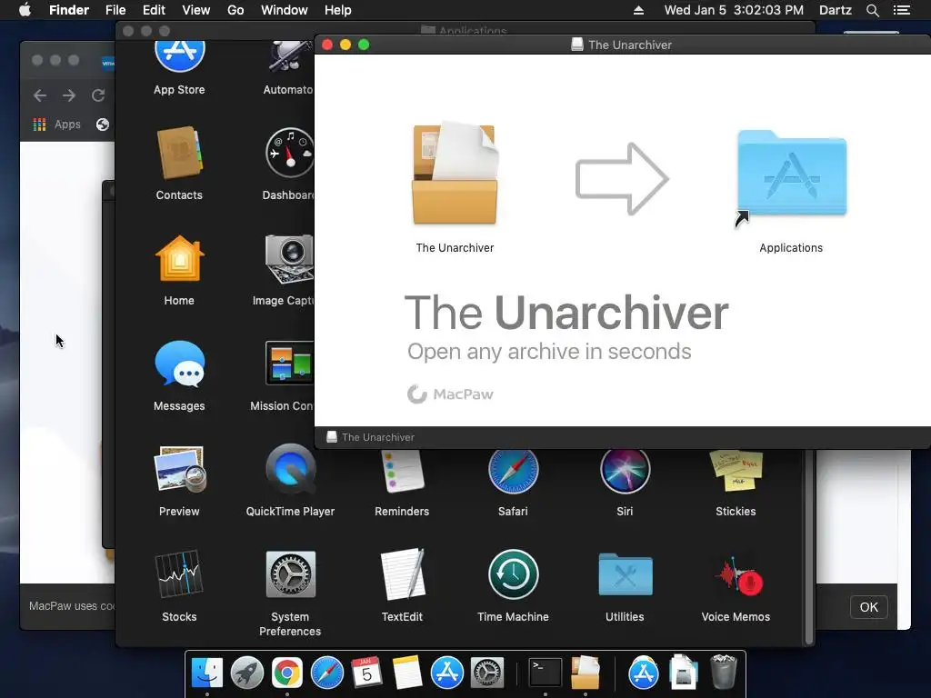Open Calendar from the Dock
This screenshot has width=931, height=698.
pyautogui.click(x=367, y=673)
